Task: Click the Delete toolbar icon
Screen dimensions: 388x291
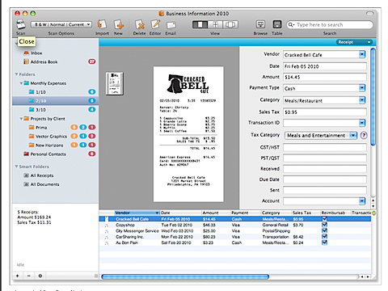Action: 140,24
